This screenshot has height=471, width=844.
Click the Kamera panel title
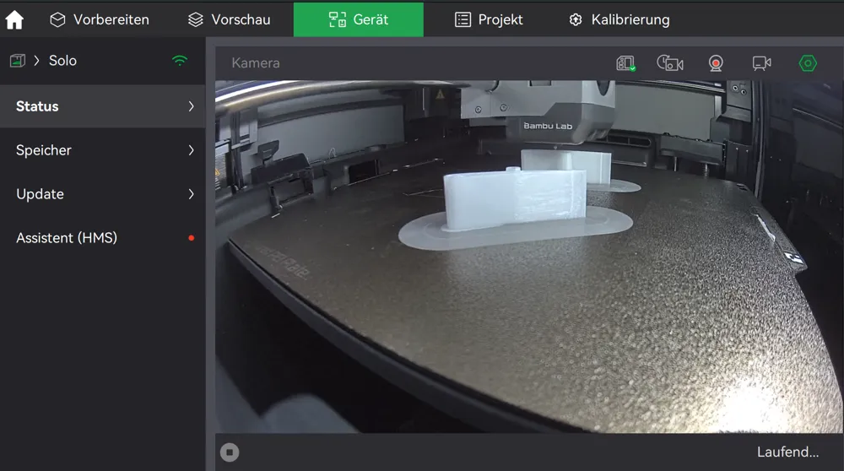tap(256, 63)
